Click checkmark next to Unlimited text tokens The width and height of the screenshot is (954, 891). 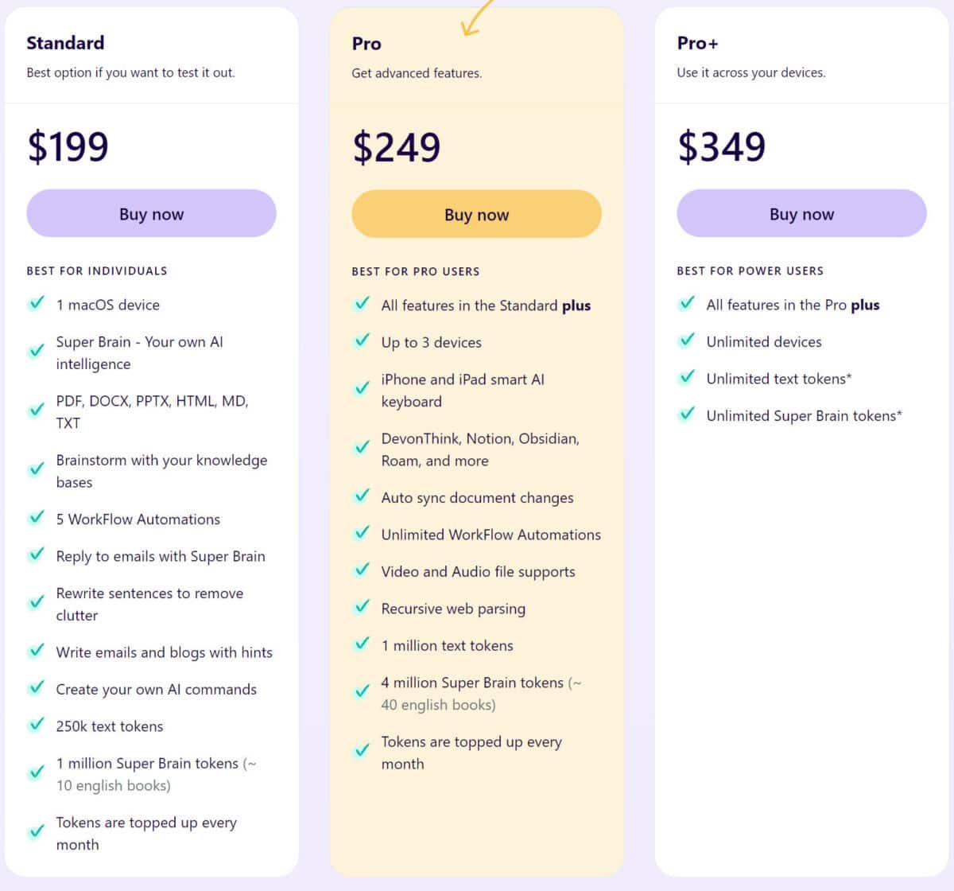click(x=687, y=377)
